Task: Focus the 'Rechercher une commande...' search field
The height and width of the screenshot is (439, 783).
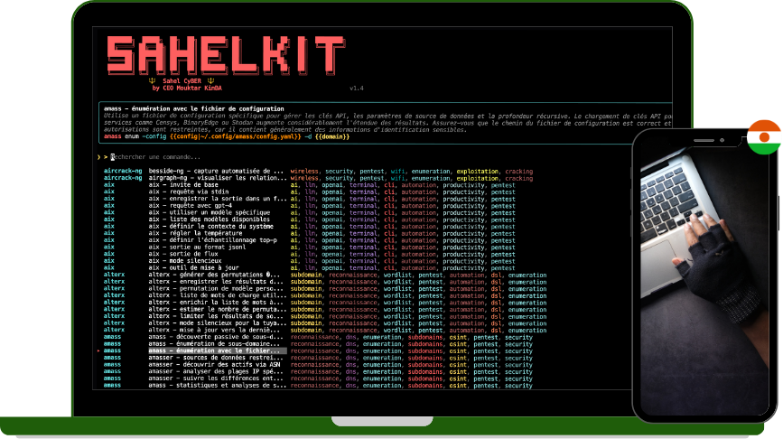Action: coord(154,157)
